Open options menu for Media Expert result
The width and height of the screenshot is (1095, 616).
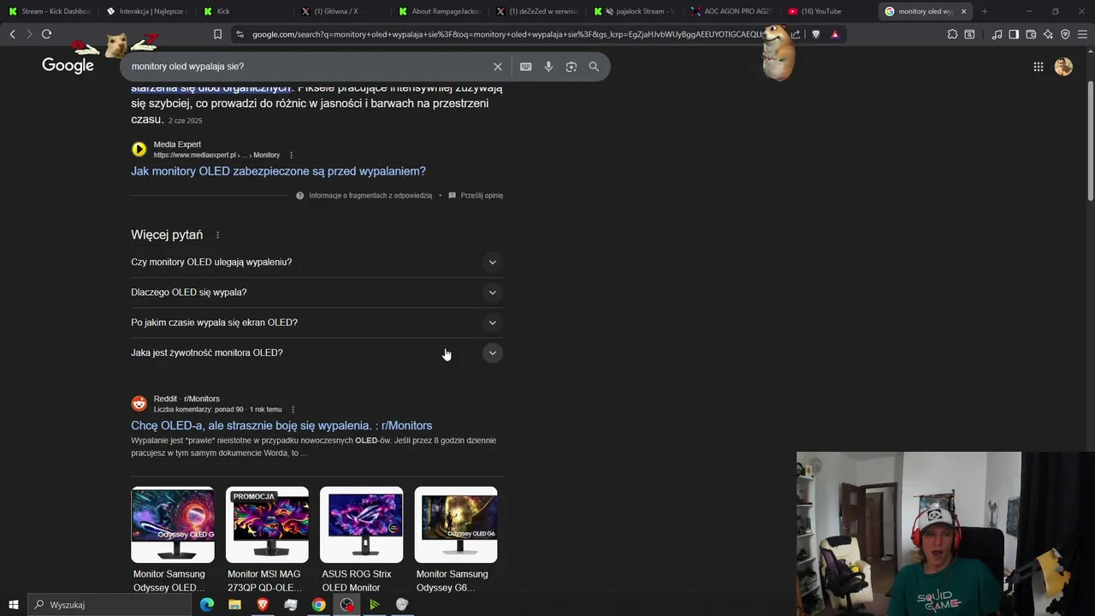(291, 155)
